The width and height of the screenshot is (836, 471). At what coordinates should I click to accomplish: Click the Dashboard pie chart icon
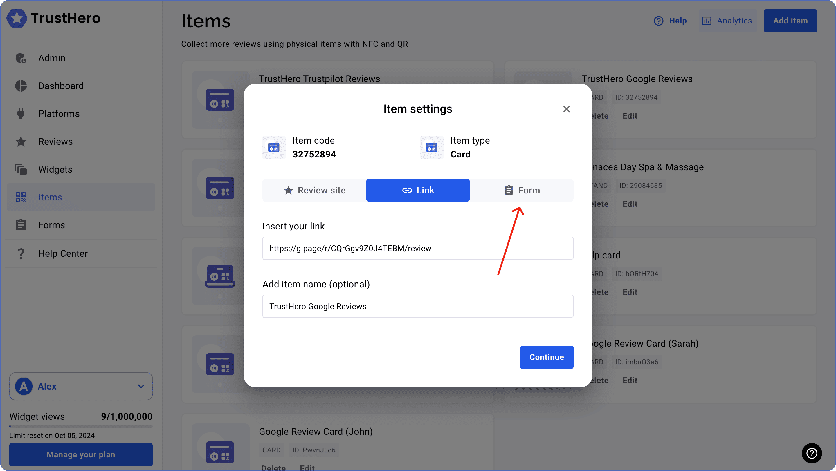point(21,86)
